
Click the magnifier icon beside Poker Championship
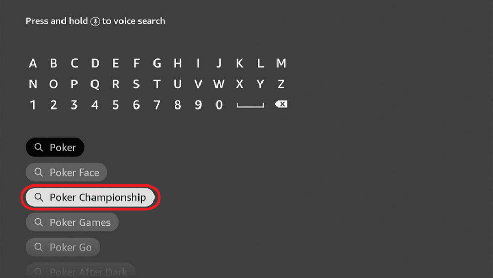pyautogui.click(x=39, y=197)
